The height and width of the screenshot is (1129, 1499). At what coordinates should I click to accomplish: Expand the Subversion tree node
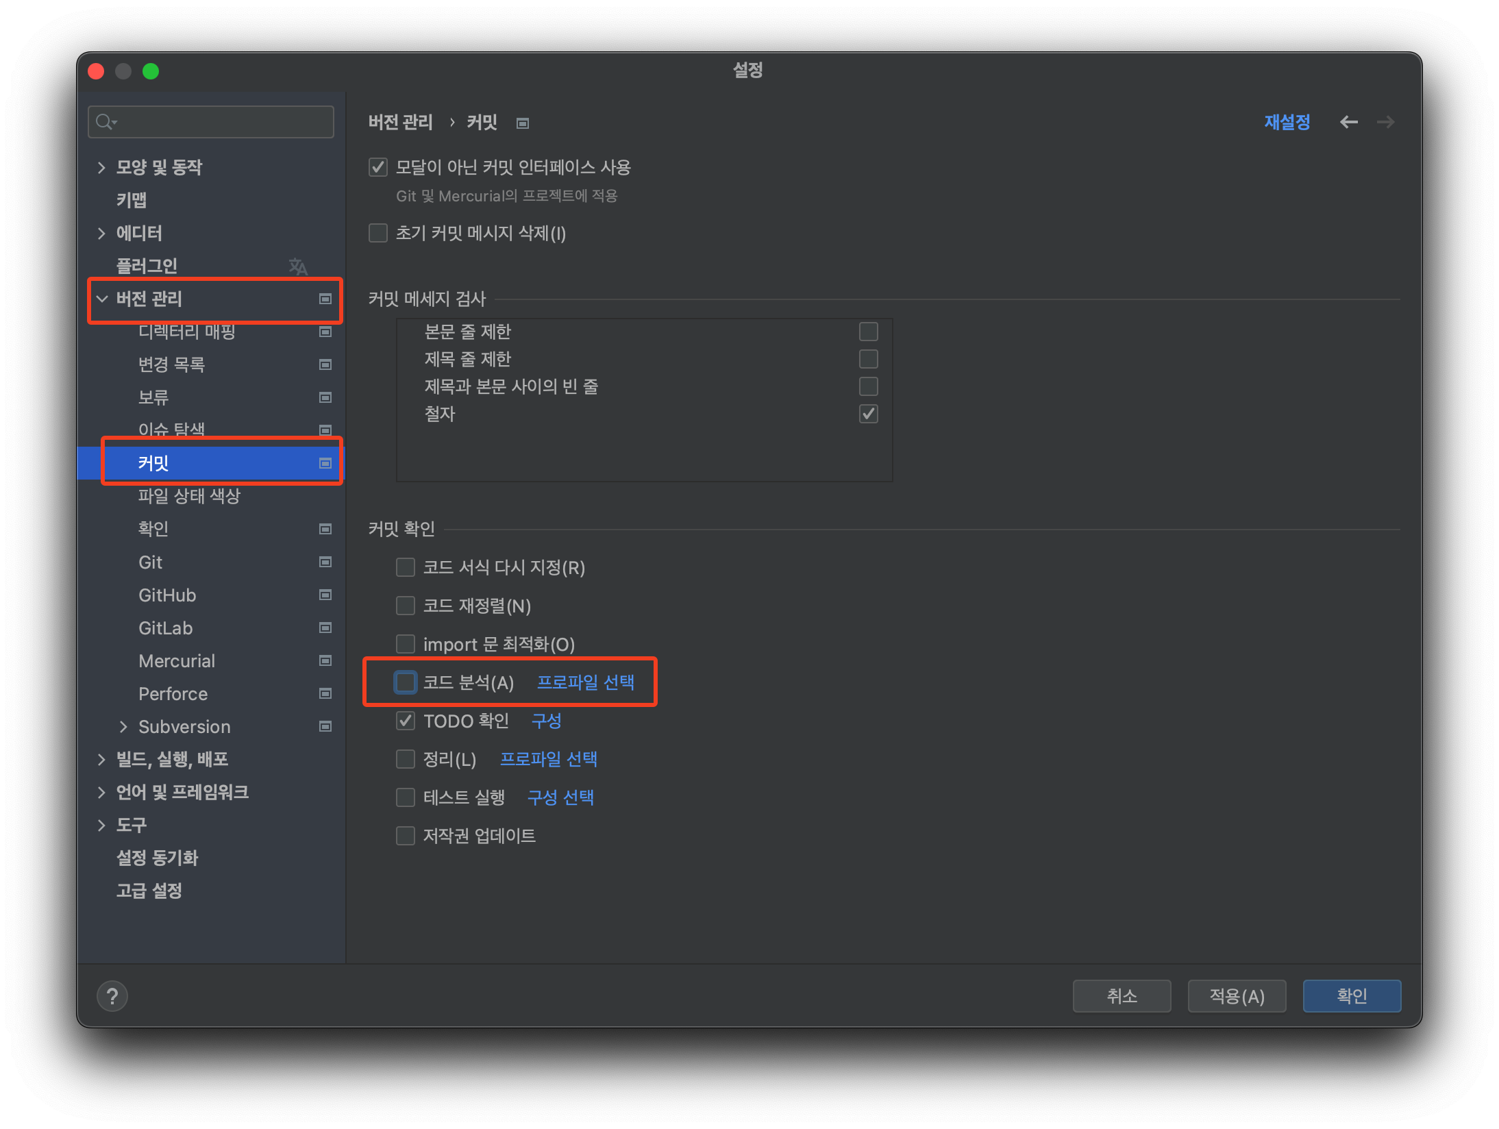pos(123,726)
